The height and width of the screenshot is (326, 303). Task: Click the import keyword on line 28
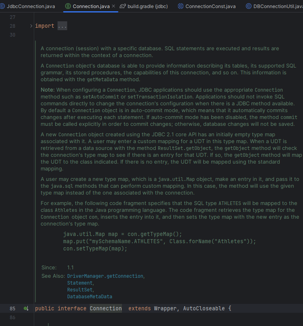tap(45, 26)
